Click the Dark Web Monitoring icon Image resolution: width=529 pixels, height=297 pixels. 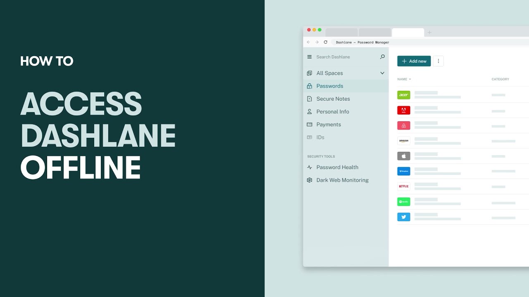(x=310, y=180)
